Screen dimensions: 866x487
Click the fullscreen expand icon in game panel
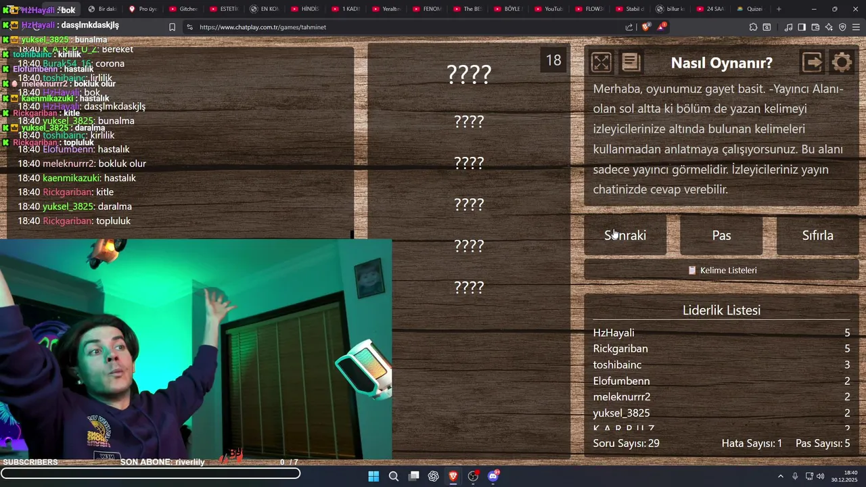(601, 62)
